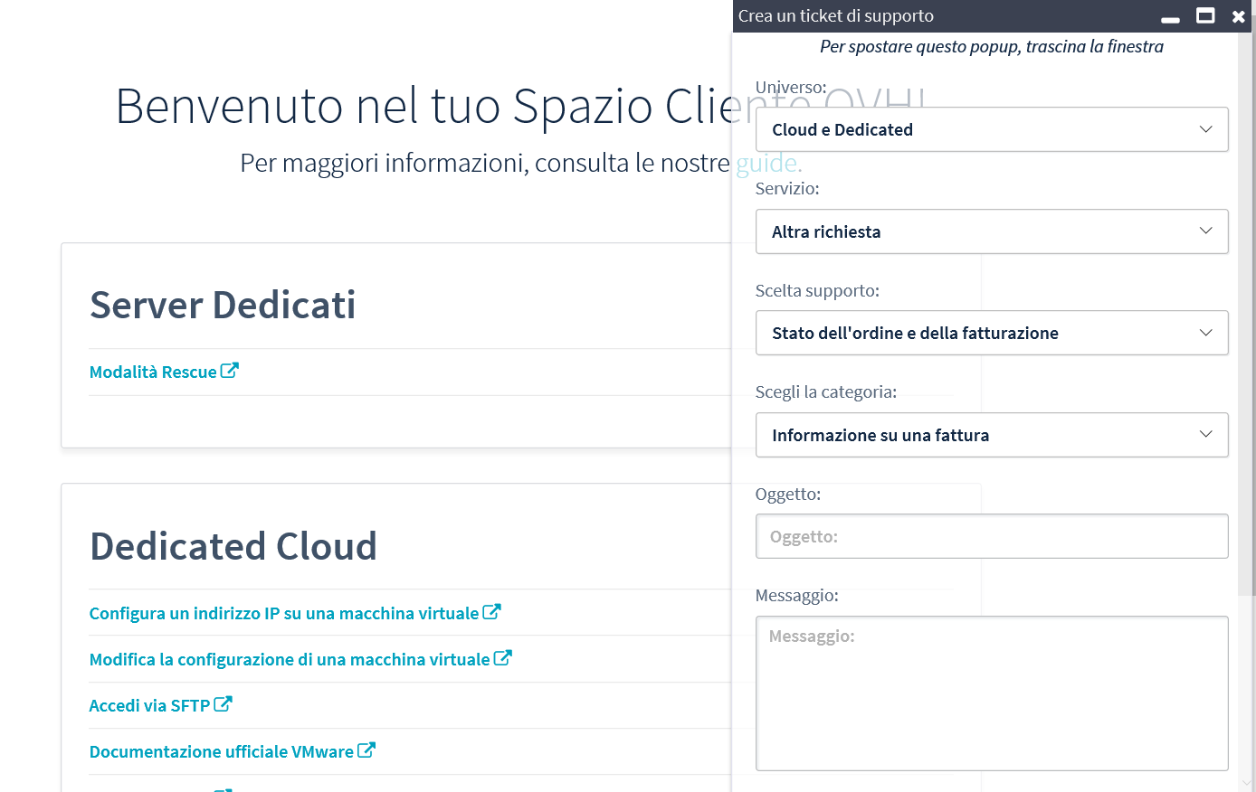This screenshot has width=1256, height=792.
Task: Open the Scelta supporto dropdown
Action: 992,333
